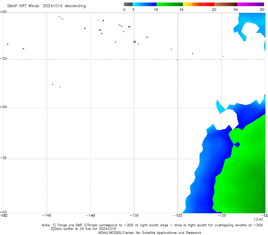Click the swath time '13:42'
The image size is (268, 235).
(x=258, y=219)
